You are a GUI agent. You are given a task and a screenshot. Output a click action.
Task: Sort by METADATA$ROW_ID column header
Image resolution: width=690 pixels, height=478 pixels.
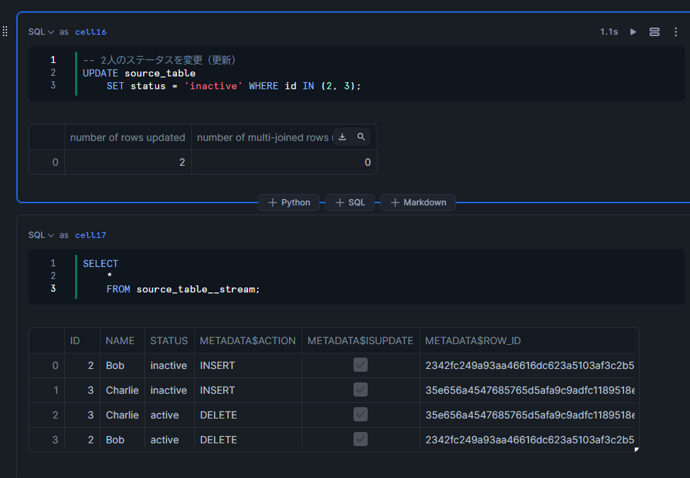coord(527,341)
